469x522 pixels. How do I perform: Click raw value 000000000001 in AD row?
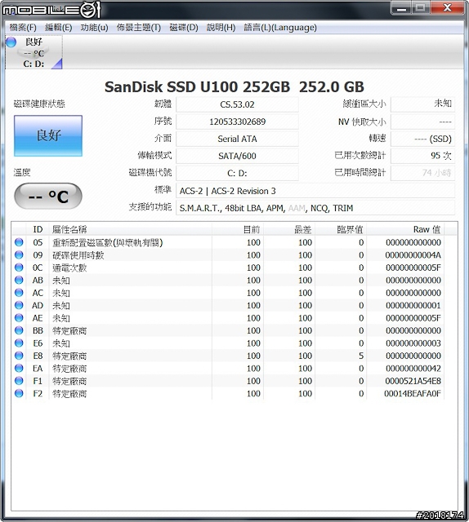[x=413, y=306]
